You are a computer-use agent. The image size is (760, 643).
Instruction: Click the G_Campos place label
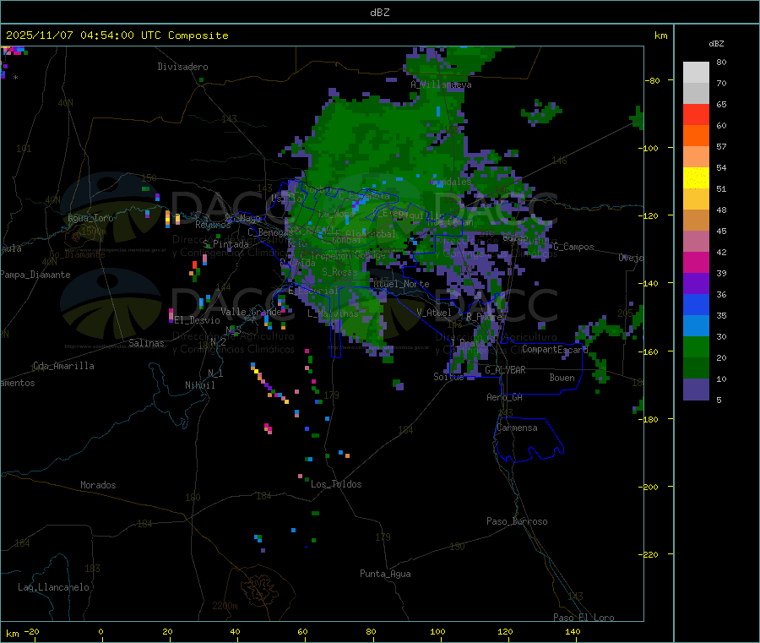point(573,247)
